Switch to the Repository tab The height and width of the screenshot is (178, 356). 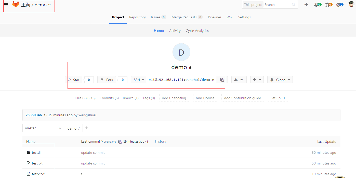pyautogui.click(x=137, y=17)
